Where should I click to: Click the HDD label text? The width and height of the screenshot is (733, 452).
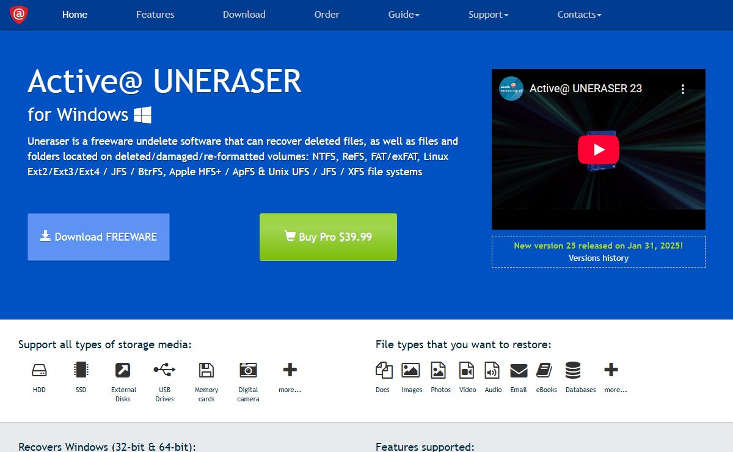click(39, 390)
